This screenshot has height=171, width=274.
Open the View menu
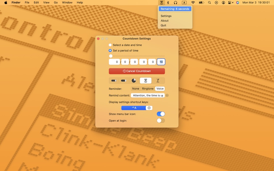click(x=46, y=2)
